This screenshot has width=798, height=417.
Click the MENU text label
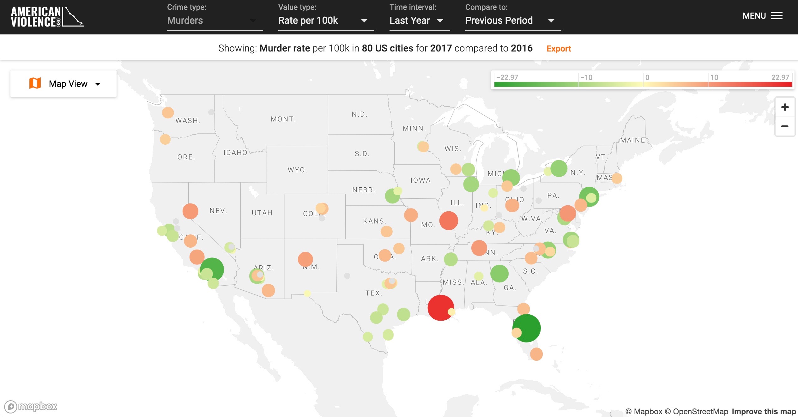pyautogui.click(x=754, y=16)
